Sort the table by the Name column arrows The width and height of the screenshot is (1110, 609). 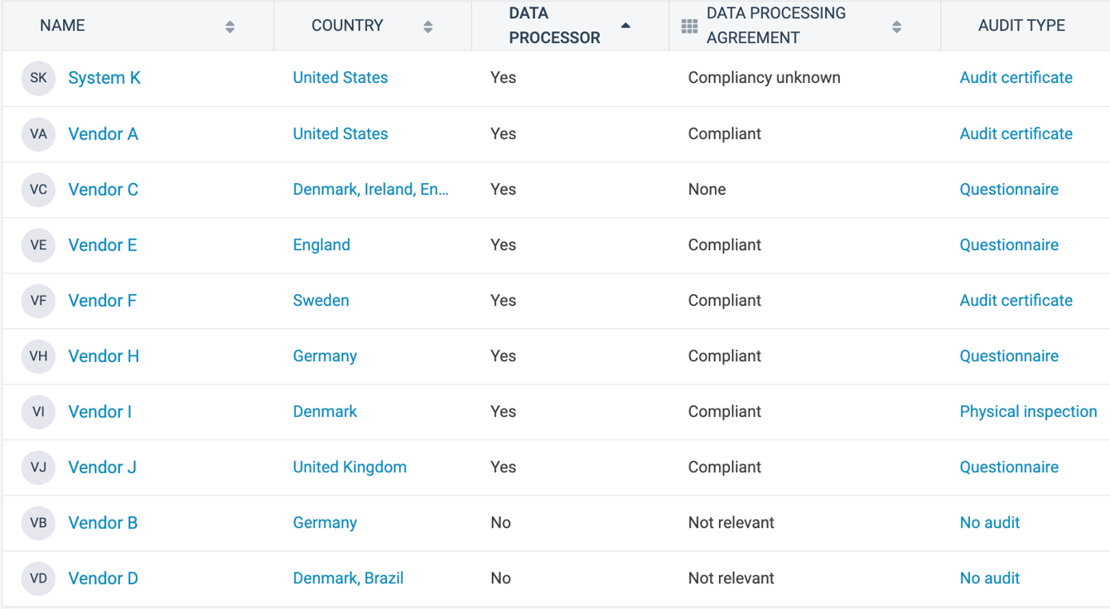coord(229,25)
